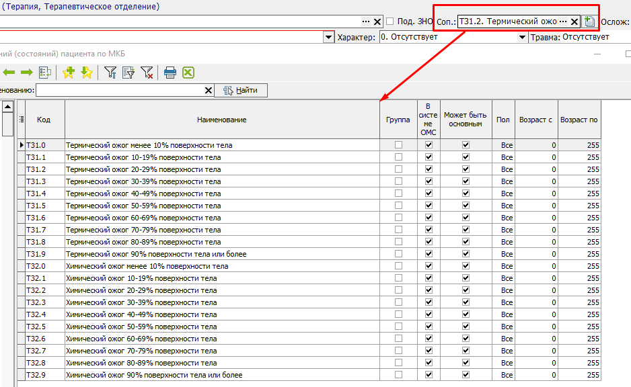Clear the Соп. diagnosis field with X
This screenshot has width=631, height=387.
click(574, 21)
